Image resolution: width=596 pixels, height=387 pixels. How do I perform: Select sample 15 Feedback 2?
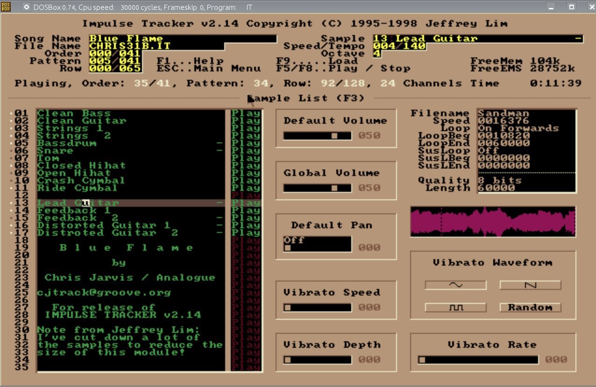coord(130,218)
